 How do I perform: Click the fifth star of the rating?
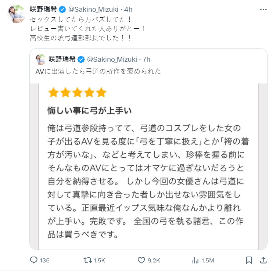click(101, 92)
